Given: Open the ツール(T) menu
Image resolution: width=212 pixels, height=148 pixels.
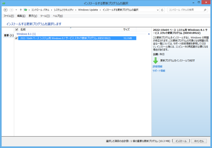Looking at the screenshot, I should (x=45, y=16).
